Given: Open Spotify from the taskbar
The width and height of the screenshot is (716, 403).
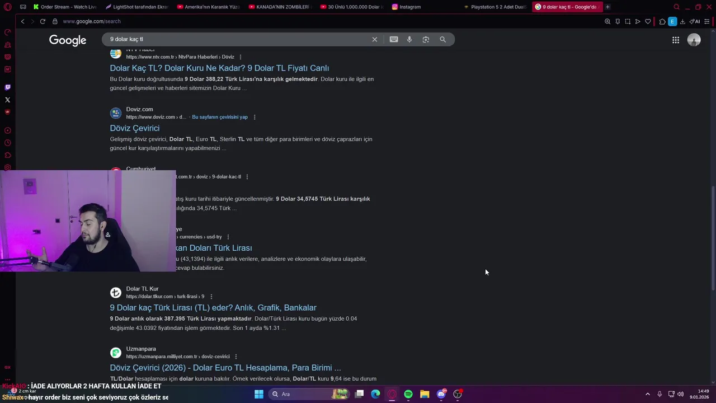Looking at the screenshot, I should point(408,394).
